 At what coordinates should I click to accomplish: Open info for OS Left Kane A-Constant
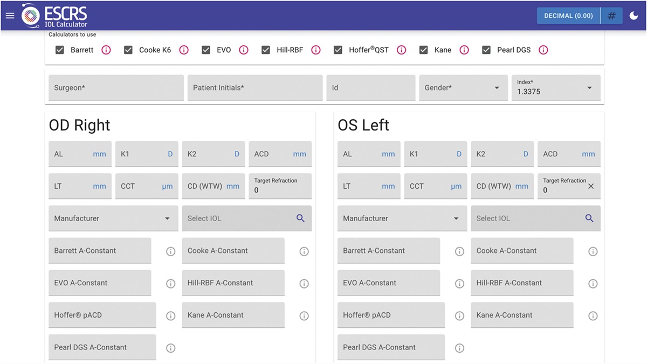pos(593,316)
